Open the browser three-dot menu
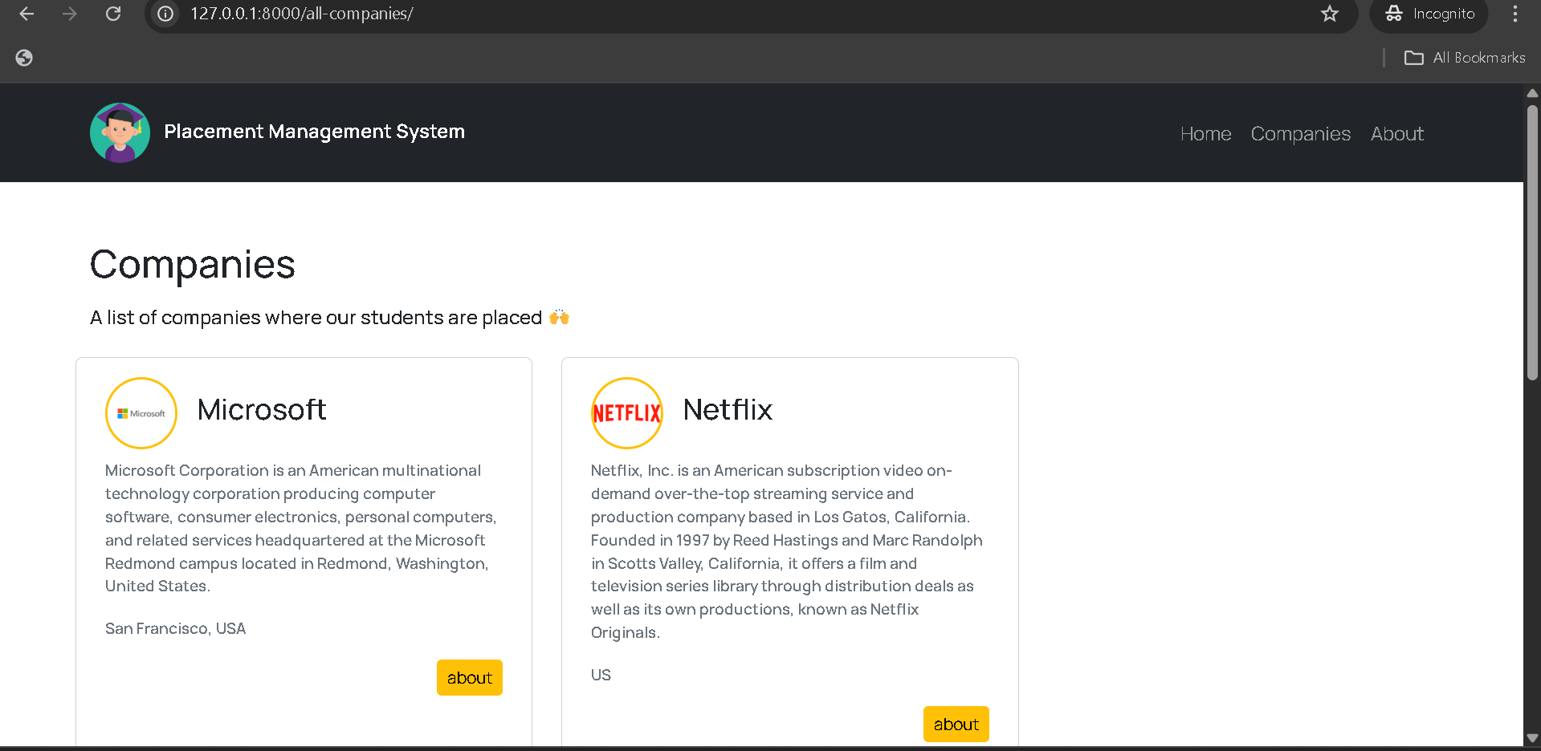Viewport: 1541px width, 751px height. pyautogui.click(x=1515, y=14)
